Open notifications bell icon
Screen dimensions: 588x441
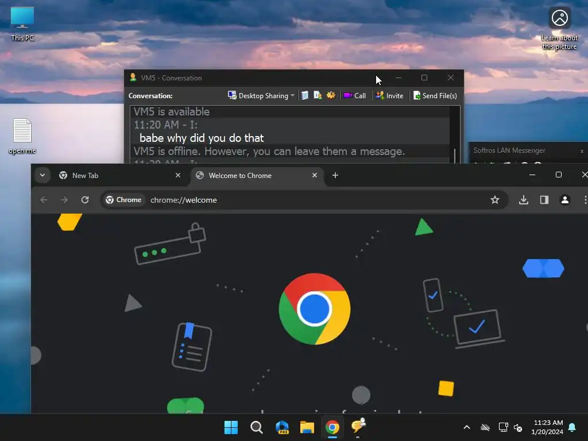click(572, 427)
